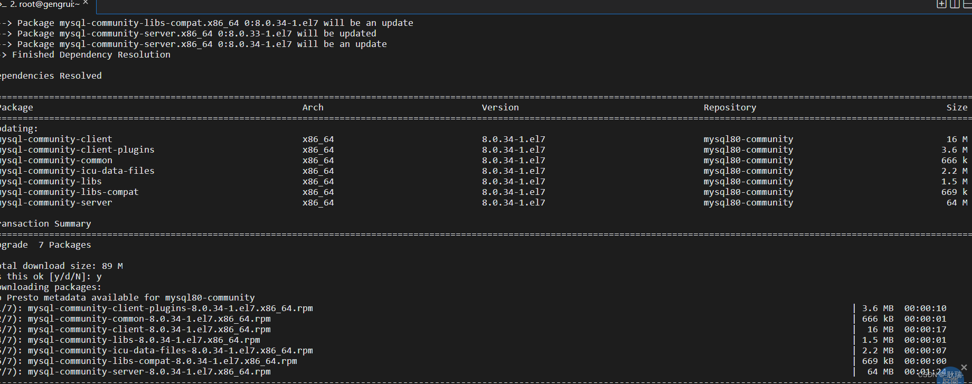This screenshot has width=972, height=384.
Task: Click mysql-community-icu-data-files package name in table
Action: tap(77, 171)
